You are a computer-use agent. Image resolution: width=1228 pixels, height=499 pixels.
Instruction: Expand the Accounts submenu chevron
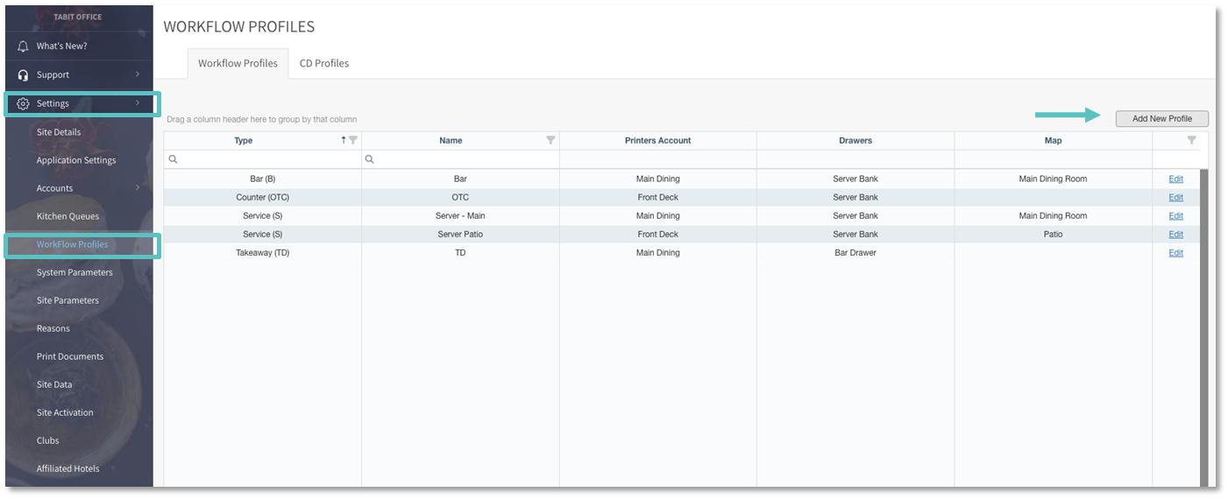138,187
